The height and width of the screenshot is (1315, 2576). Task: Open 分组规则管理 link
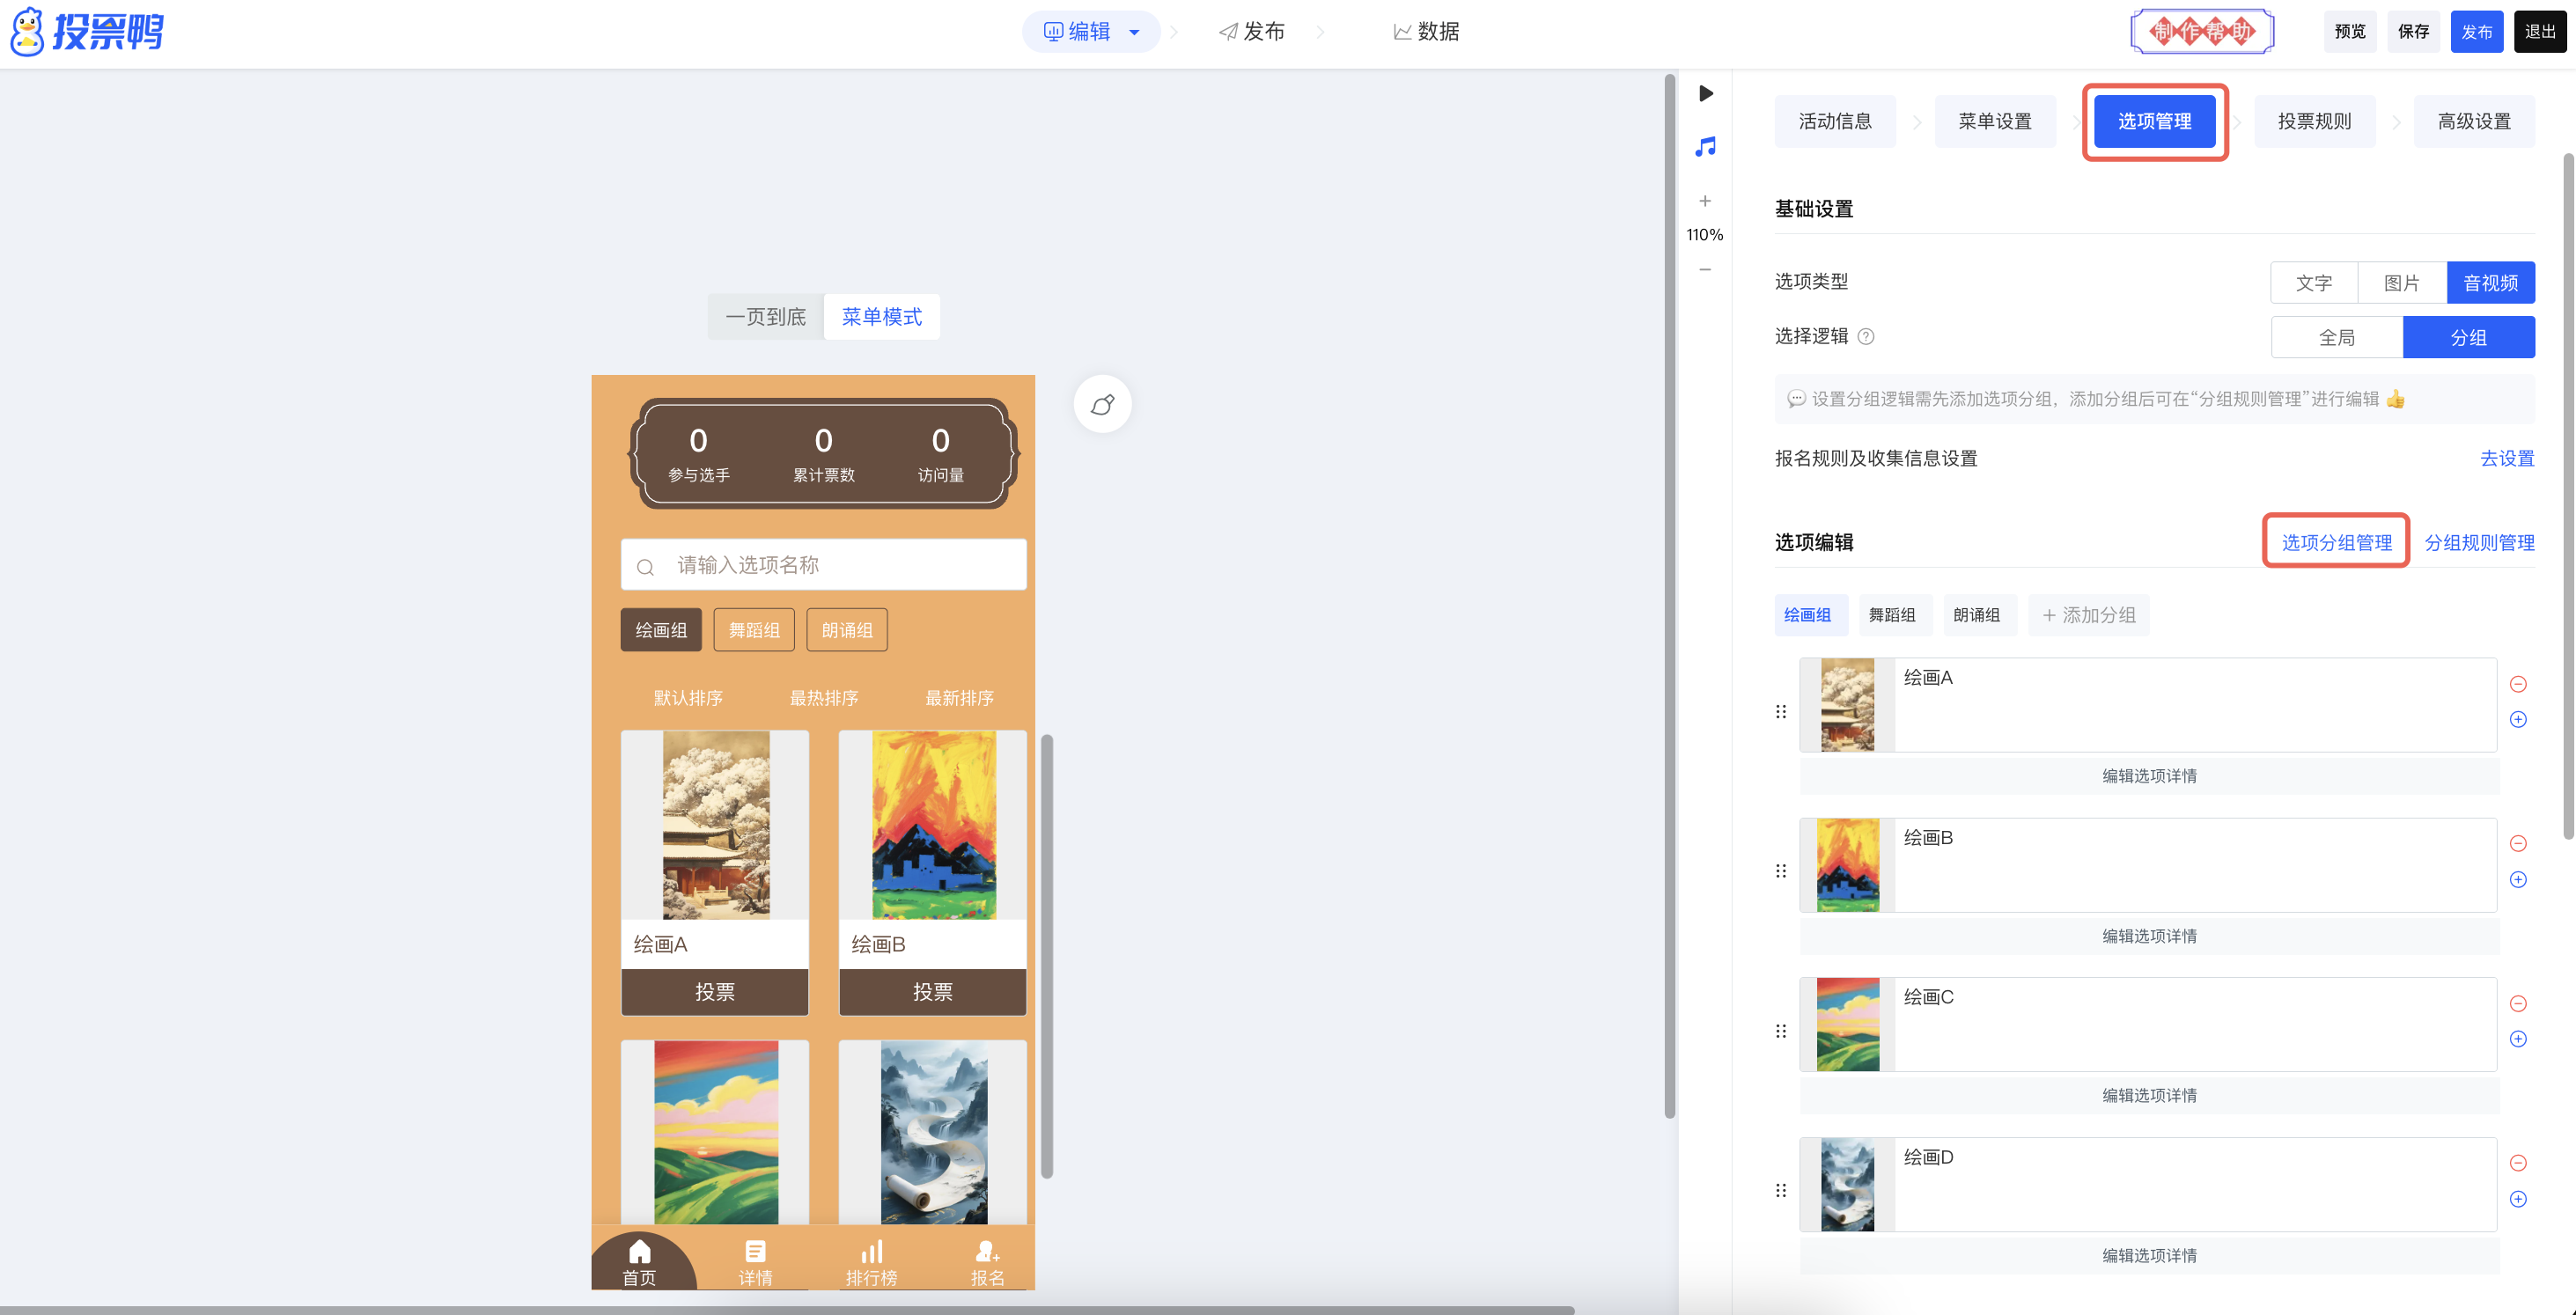pyautogui.click(x=2480, y=542)
